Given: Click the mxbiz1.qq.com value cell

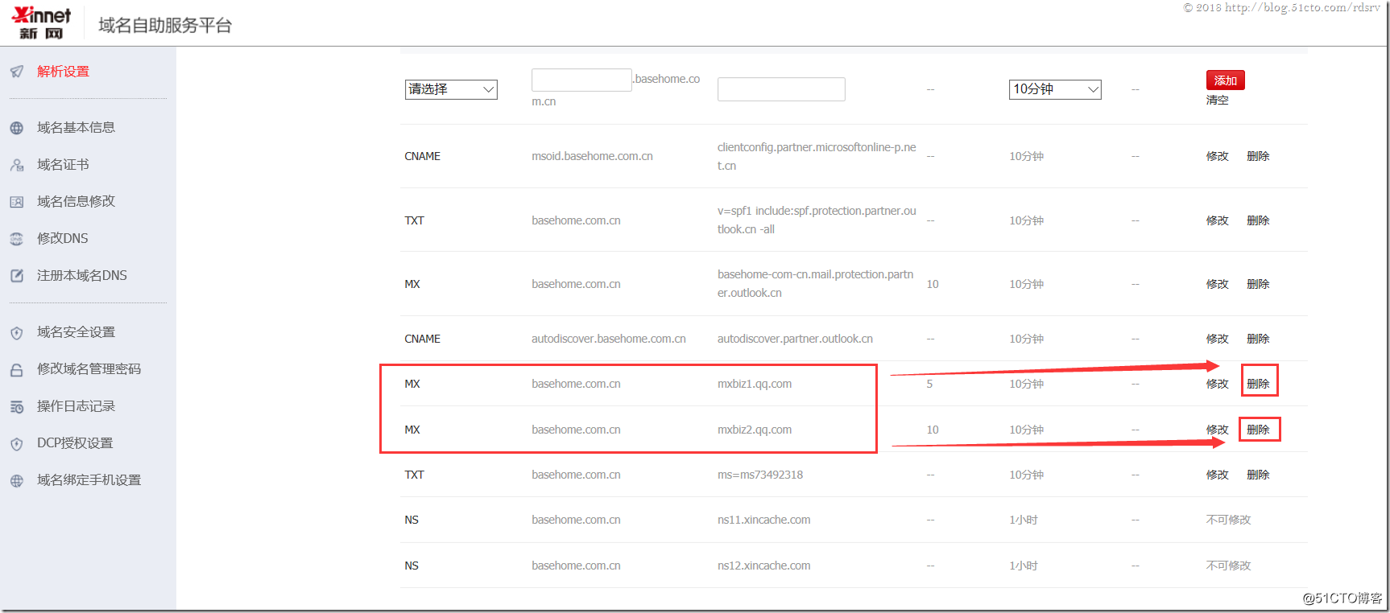Looking at the screenshot, I should click(x=755, y=384).
